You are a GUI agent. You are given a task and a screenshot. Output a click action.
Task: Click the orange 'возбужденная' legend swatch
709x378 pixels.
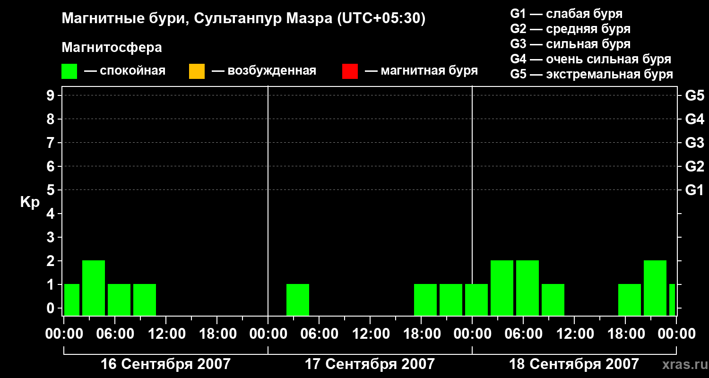[197, 71]
